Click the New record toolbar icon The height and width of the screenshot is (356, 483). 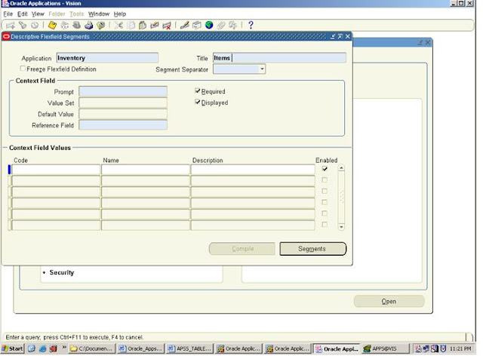pos(10,25)
